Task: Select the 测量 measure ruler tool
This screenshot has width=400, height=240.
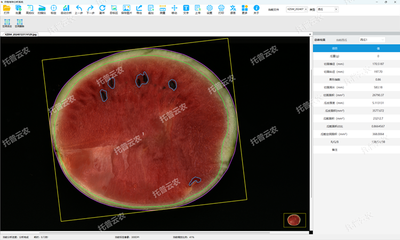Action: coord(163,9)
